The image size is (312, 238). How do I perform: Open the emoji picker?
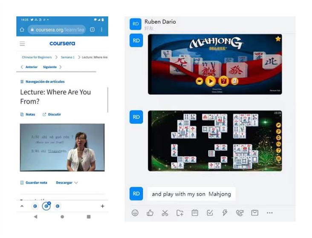click(135, 213)
